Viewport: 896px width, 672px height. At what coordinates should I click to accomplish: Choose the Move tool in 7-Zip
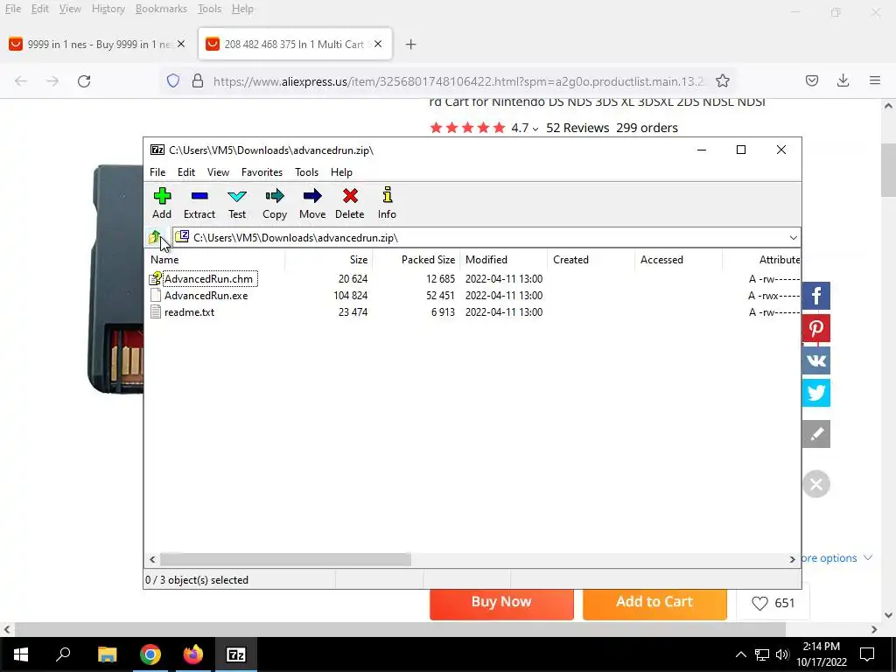tap(312, 203)
